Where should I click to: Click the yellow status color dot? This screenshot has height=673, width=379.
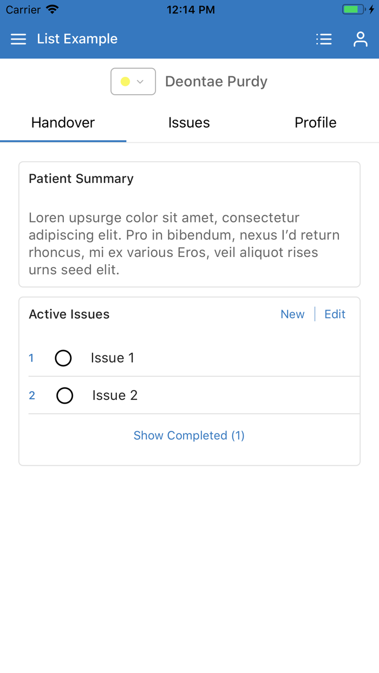[x=125, y=82]
